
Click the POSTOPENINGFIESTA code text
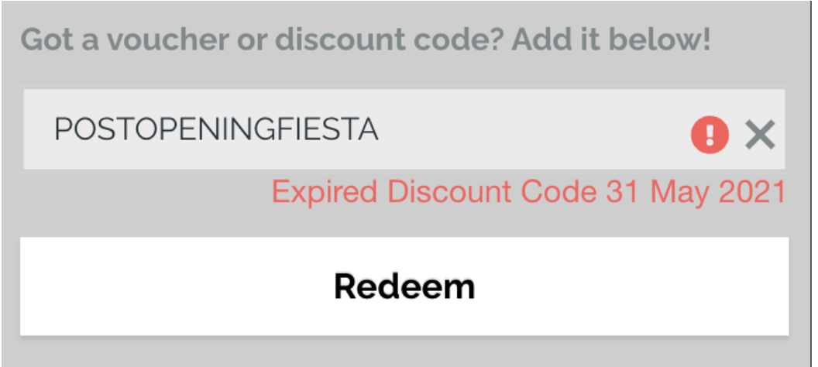click(216, 130)
